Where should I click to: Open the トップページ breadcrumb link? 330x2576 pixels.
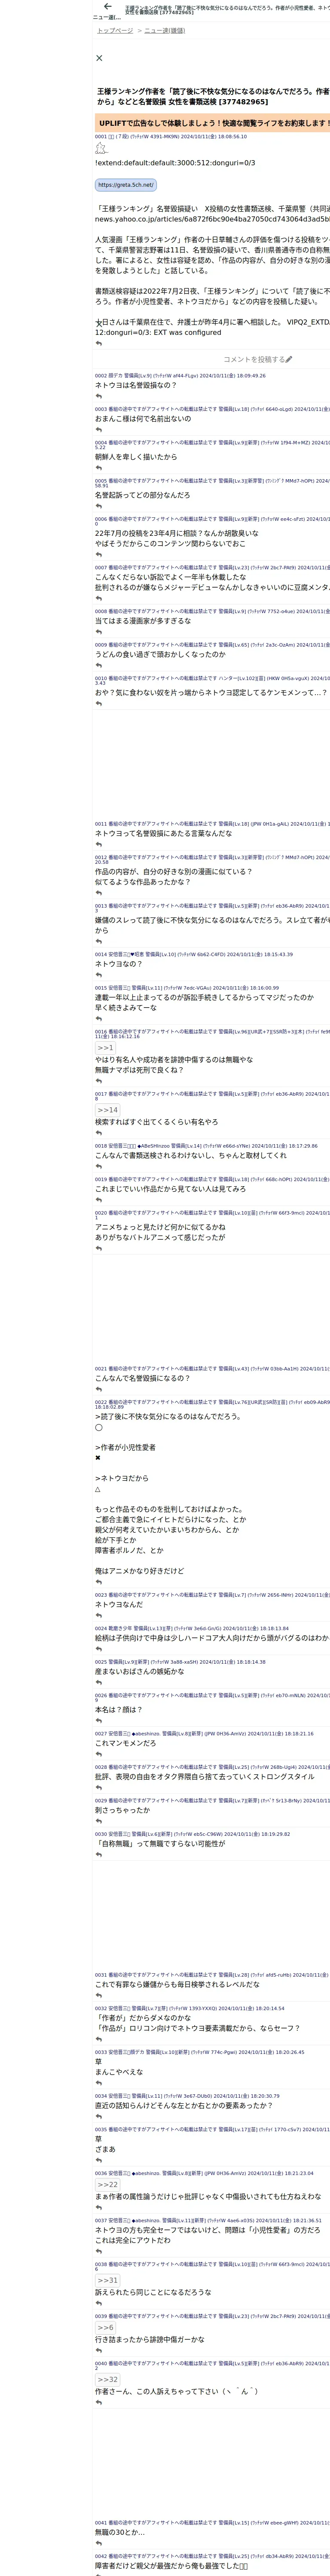tap(115, 31)
